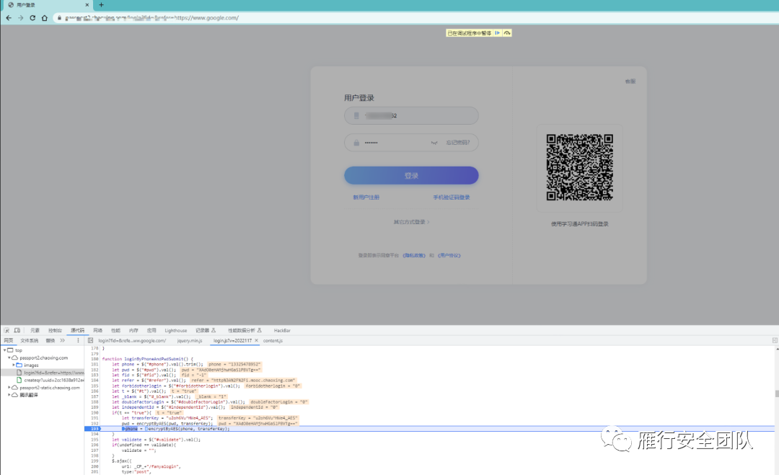Open the login?fid=&refe... file tab
Screen dimensions: 779x475
pos(132,340)
